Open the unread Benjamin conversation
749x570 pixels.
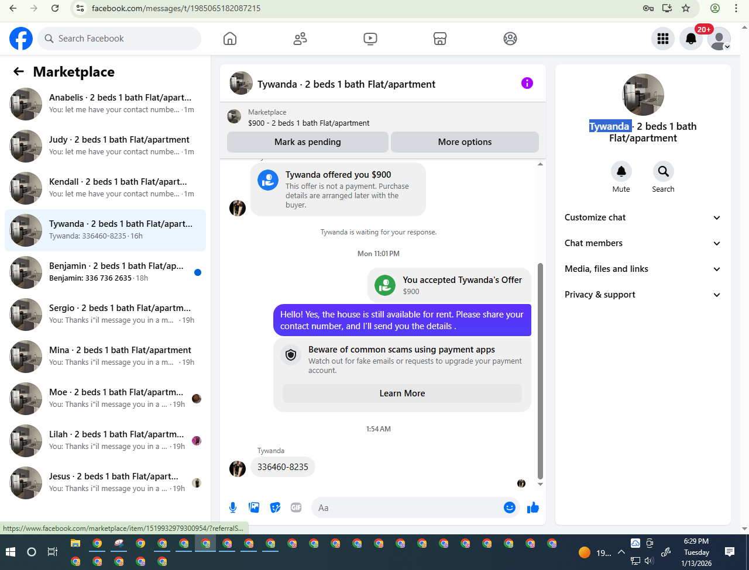[105, 272]
